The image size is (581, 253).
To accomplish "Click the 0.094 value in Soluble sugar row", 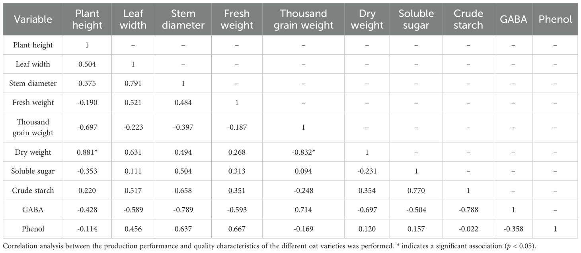I will (303, 171).
